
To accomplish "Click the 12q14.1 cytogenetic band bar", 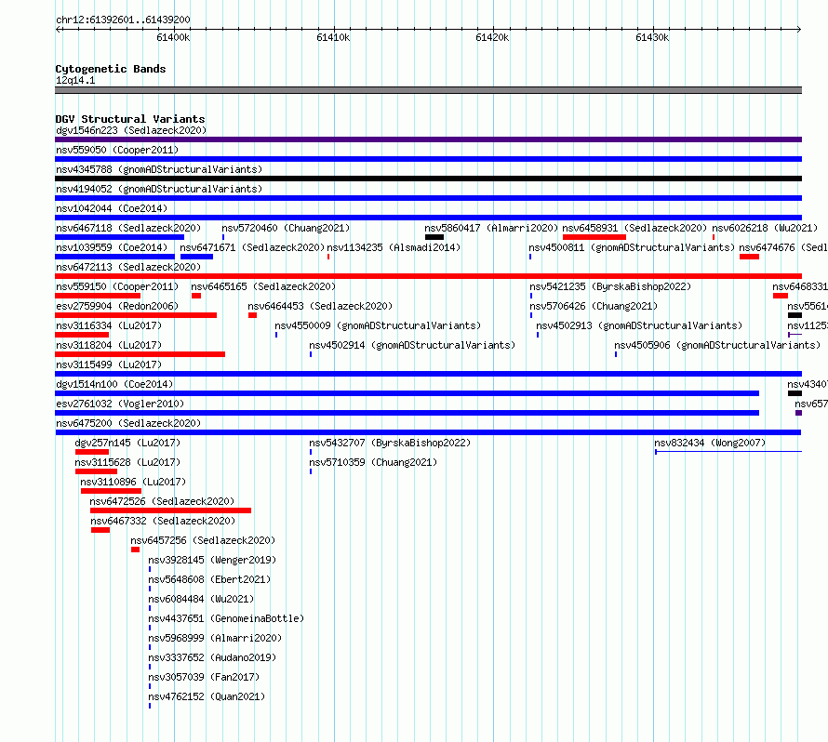I will (x=428, y=90).
